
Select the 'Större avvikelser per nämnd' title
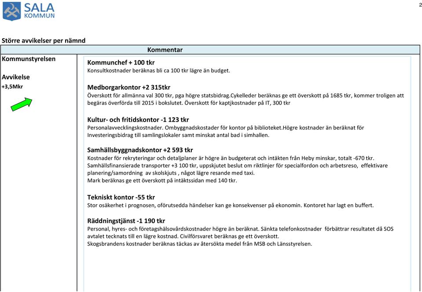pos(44,40)
